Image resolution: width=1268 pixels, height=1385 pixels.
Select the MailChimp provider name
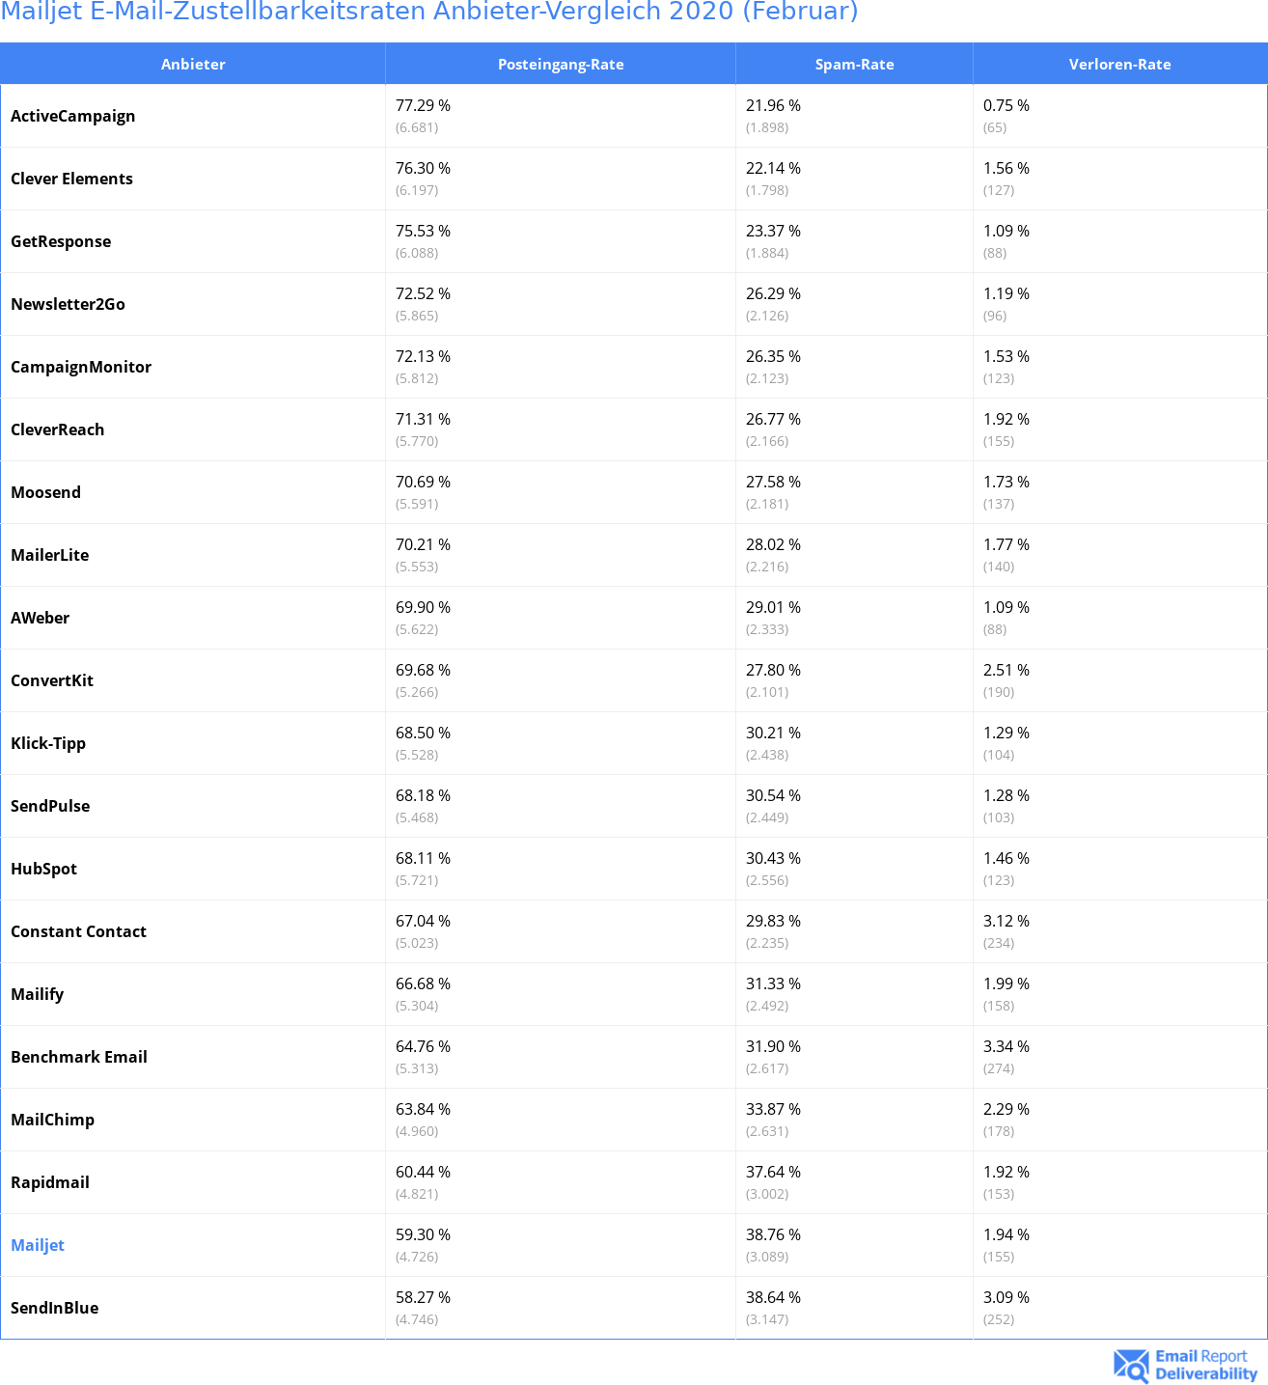click(x=52, y=1120)
